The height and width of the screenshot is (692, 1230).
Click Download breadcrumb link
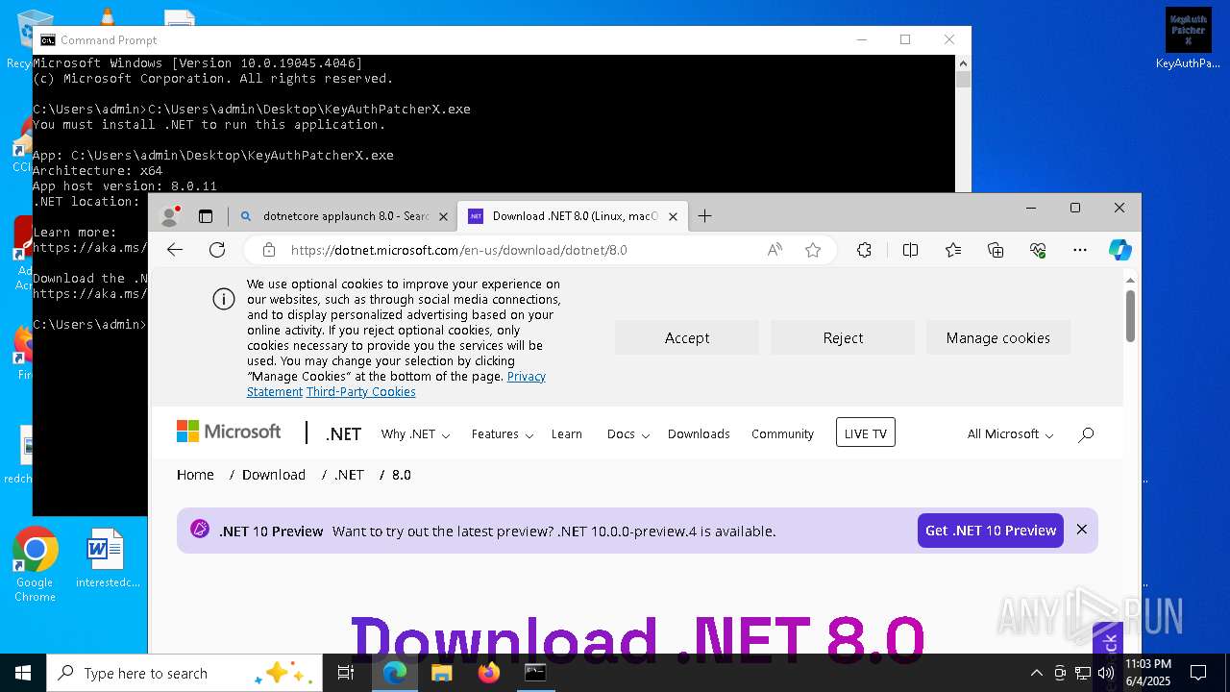pyautogui.click(x=274, y=475)
